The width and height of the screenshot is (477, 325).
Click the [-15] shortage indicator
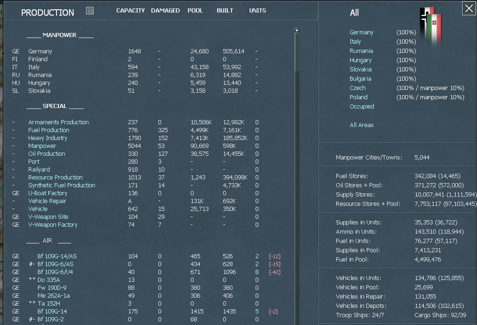click(275, 264)
